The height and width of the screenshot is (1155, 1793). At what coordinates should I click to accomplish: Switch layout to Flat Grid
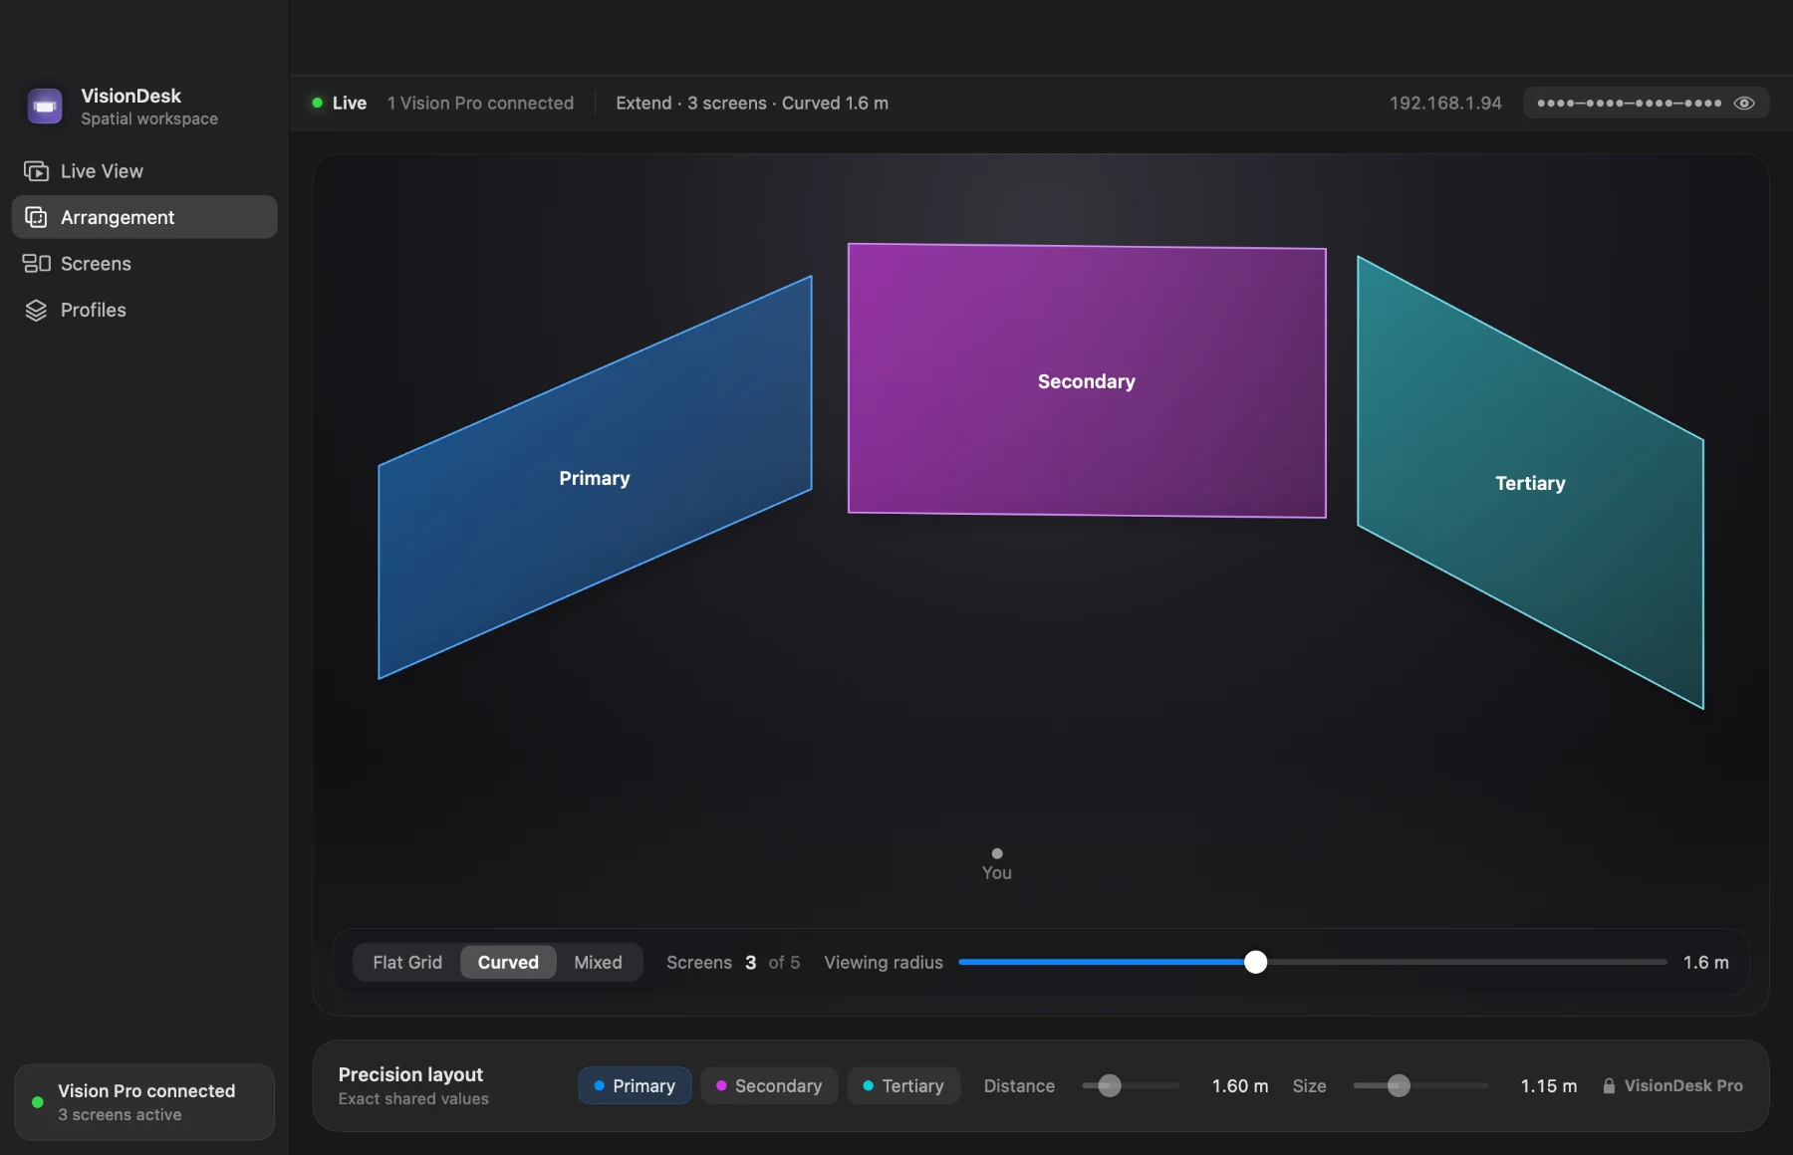(407, 962)
